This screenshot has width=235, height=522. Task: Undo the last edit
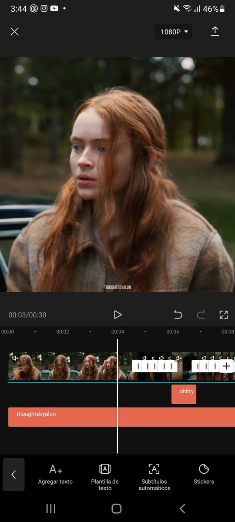pyautogui.click(x=178, y=315)
